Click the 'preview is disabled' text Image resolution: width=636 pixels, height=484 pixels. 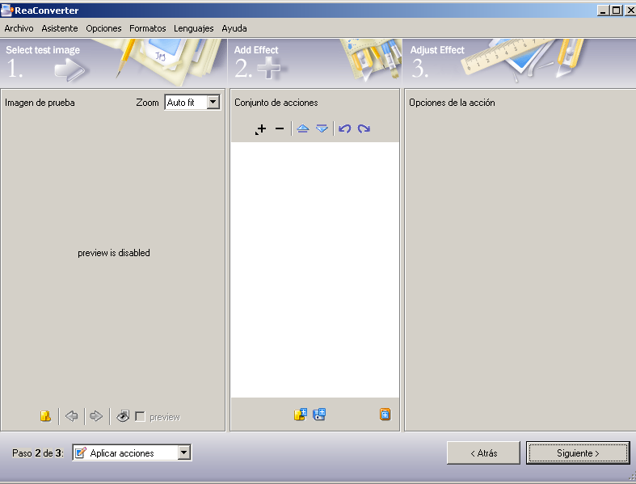coord(114,253)
